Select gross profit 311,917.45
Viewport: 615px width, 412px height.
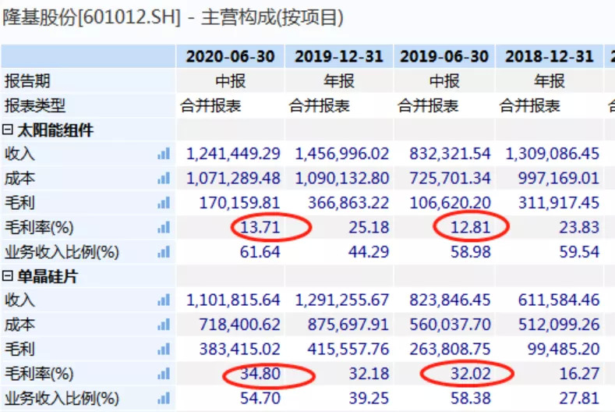[559, 203]
